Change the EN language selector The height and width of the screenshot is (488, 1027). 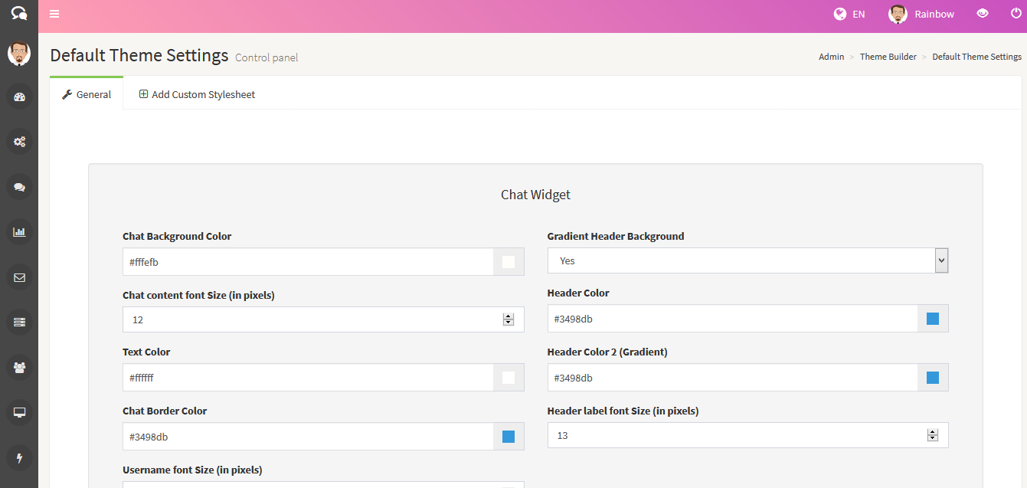coord(849,14)
